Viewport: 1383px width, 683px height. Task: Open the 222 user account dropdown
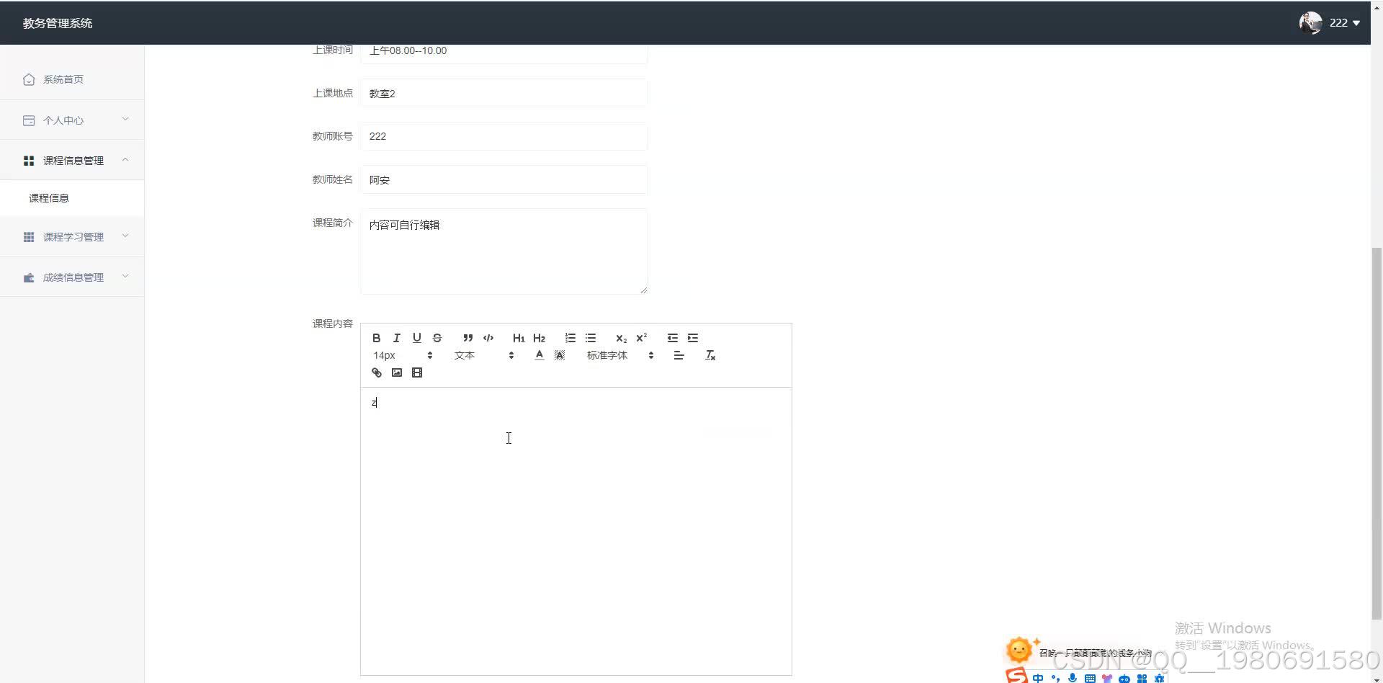(1343, 22)
